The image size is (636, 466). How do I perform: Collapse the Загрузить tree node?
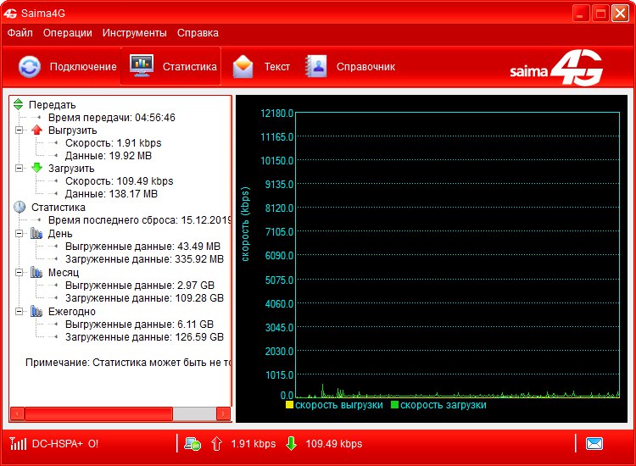(x=19, y=168)
